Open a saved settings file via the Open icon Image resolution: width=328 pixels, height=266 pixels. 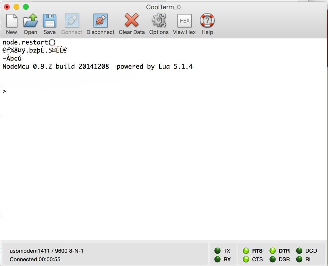pyautogui.click(x=30, y=21)
